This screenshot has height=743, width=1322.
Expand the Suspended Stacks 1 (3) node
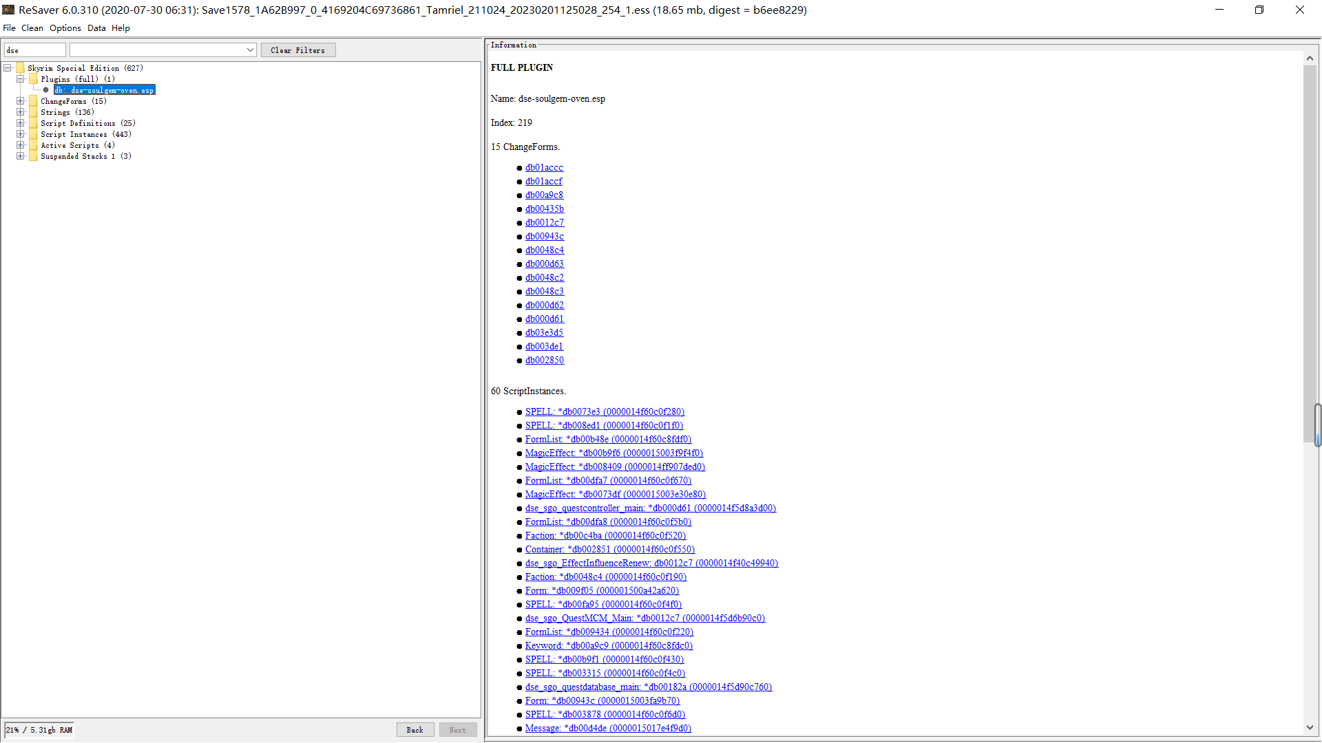click(21, 156)
